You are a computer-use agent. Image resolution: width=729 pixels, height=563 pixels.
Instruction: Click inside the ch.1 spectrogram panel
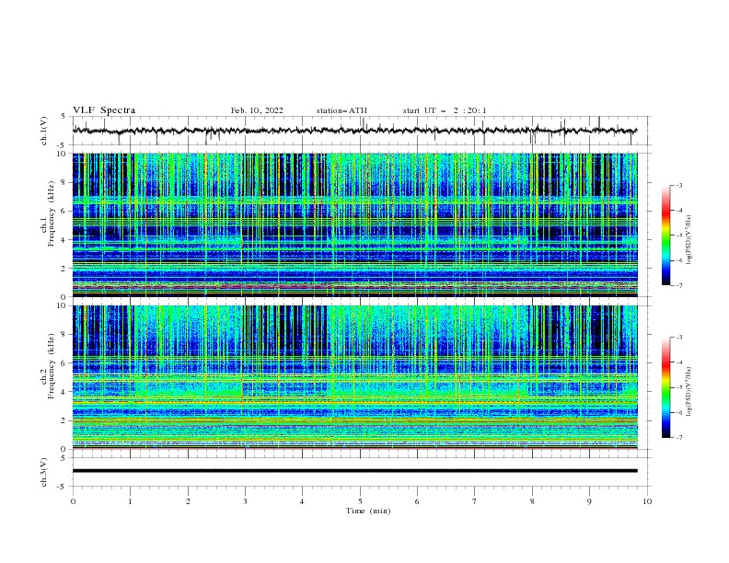tap(354, 224)
